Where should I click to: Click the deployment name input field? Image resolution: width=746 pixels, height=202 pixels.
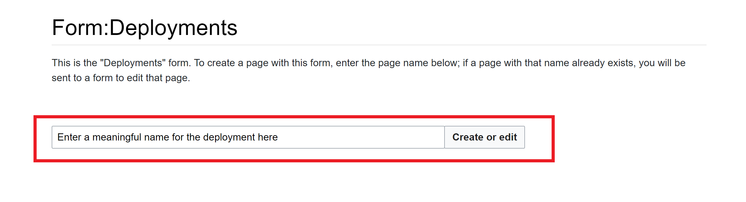click(x=248, y=137)
